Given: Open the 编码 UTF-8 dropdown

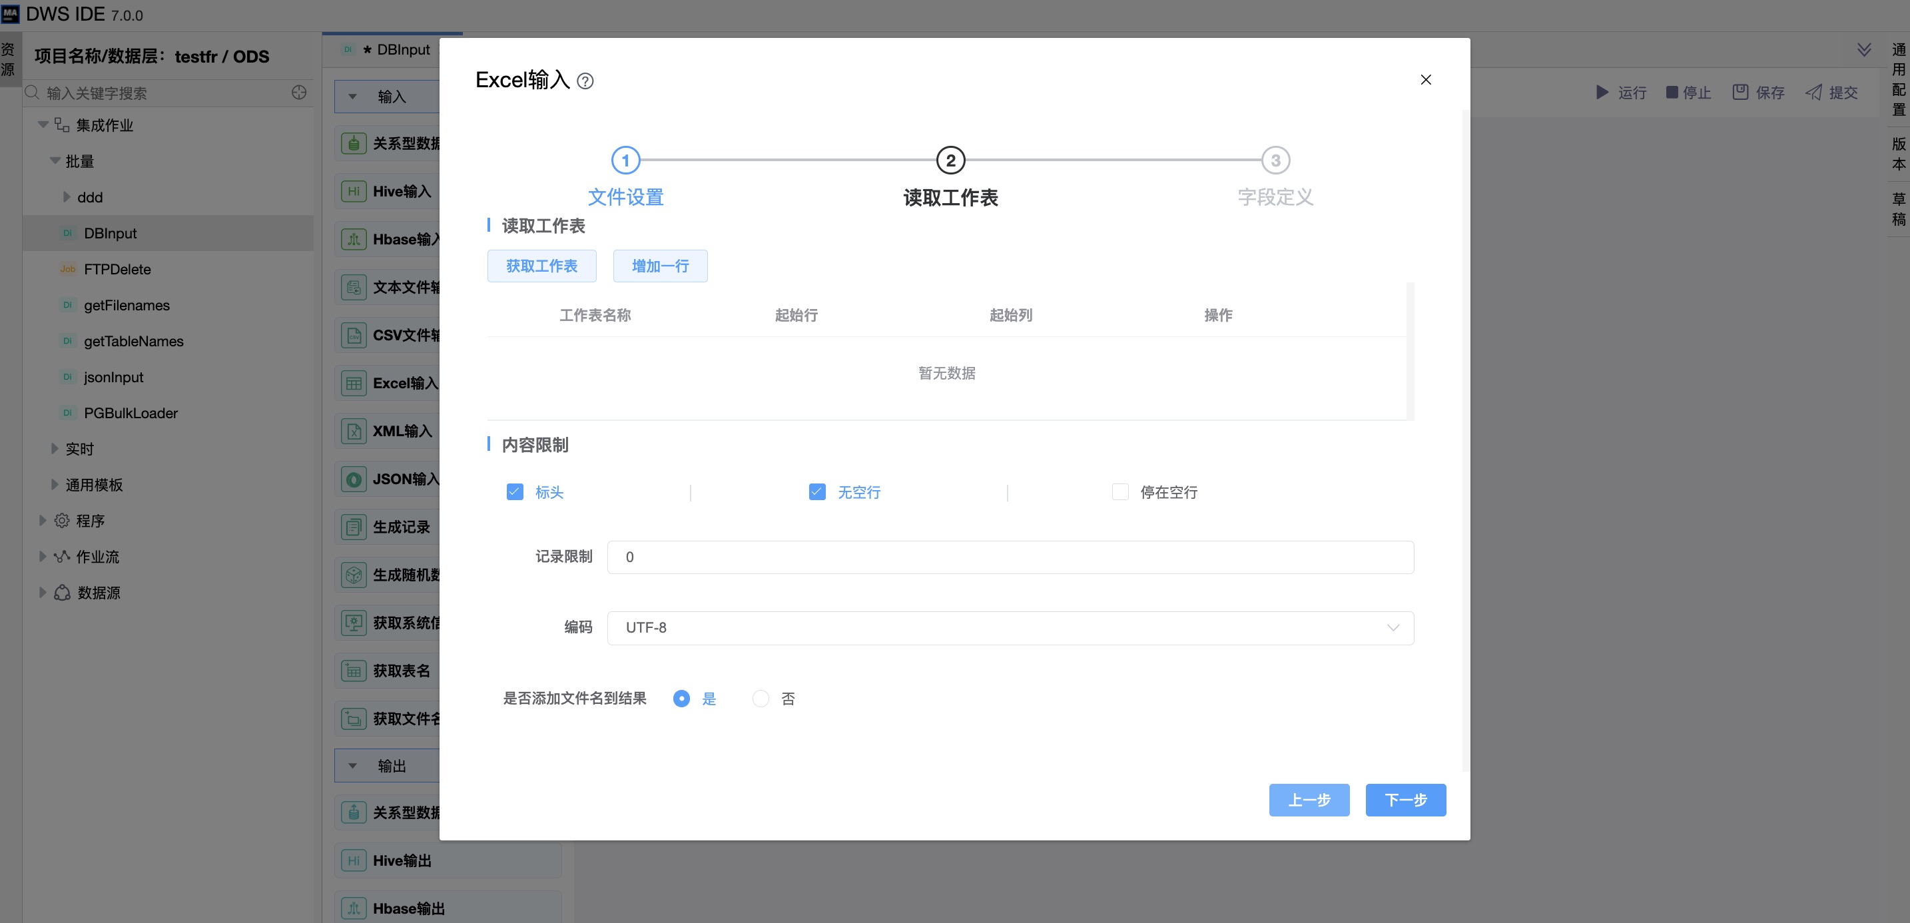Looking at the screenshot, I should (1009, 627).
